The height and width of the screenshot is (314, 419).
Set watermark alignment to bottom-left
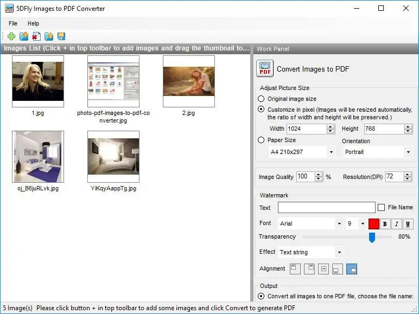pos(338,269)
